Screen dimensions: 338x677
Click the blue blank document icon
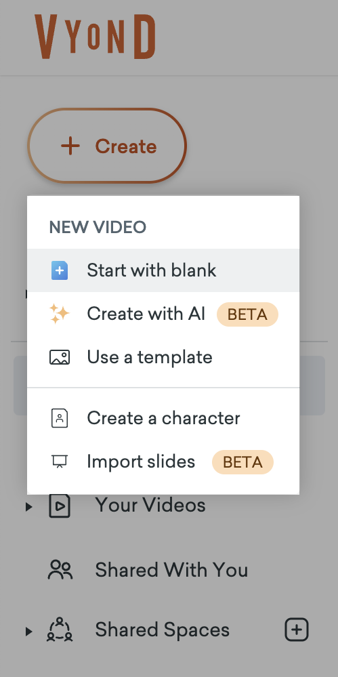[x=60, y=270]
